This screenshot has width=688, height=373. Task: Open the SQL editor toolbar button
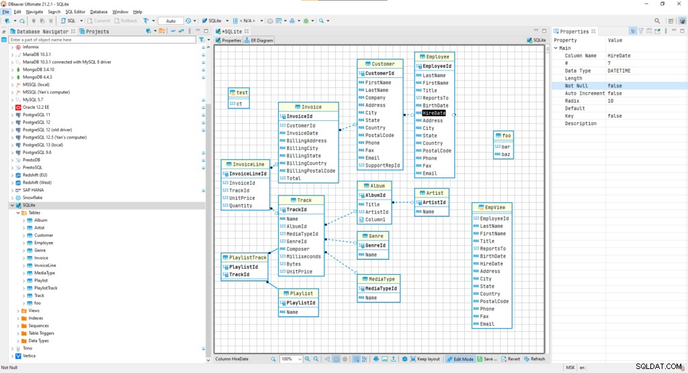click(x=69, y=21)
